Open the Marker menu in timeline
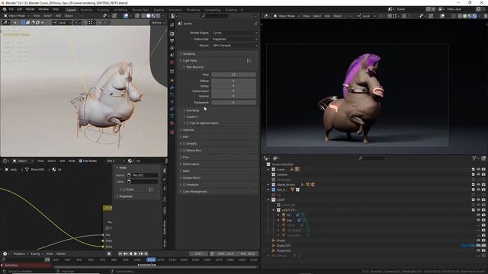The height and width of the screenshot is (274, 488). pyautogui.click(x=61, y=253)
